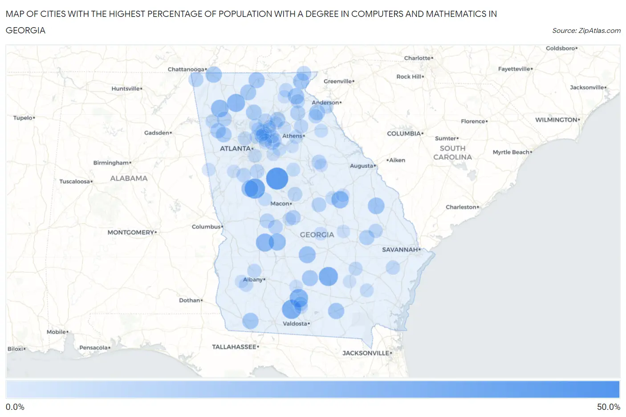
Task: Click the Anderson city label
Action: pyautogui.click(x=325, y=103)
